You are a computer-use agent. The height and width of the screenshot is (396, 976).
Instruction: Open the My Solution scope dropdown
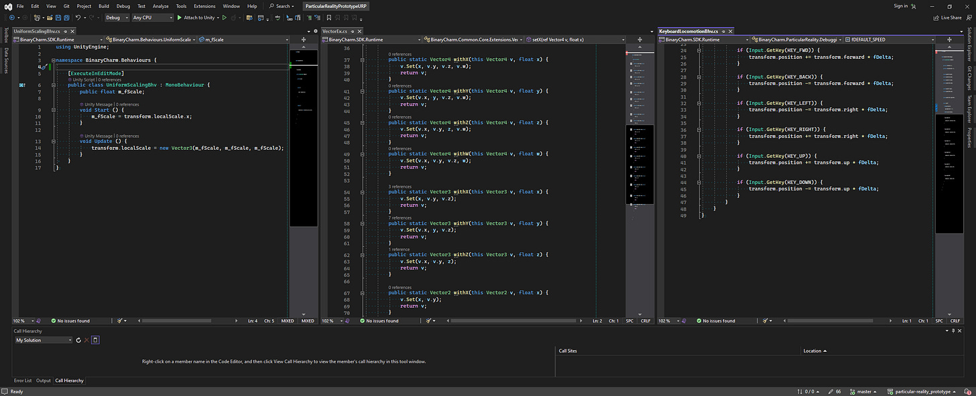pyautogui.click(x=44, y=340)
